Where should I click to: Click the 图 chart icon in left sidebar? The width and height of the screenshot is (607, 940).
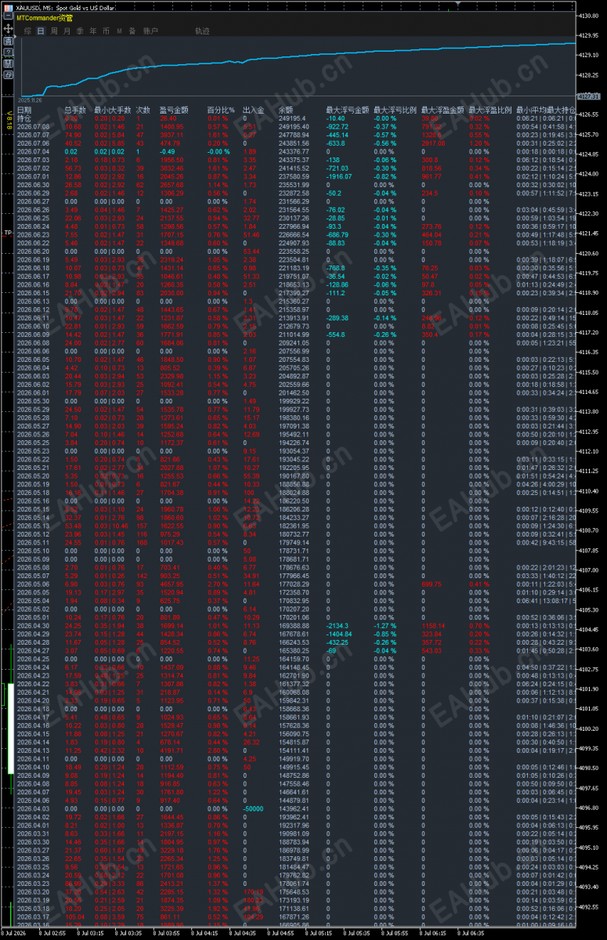[x=8, y=41]
